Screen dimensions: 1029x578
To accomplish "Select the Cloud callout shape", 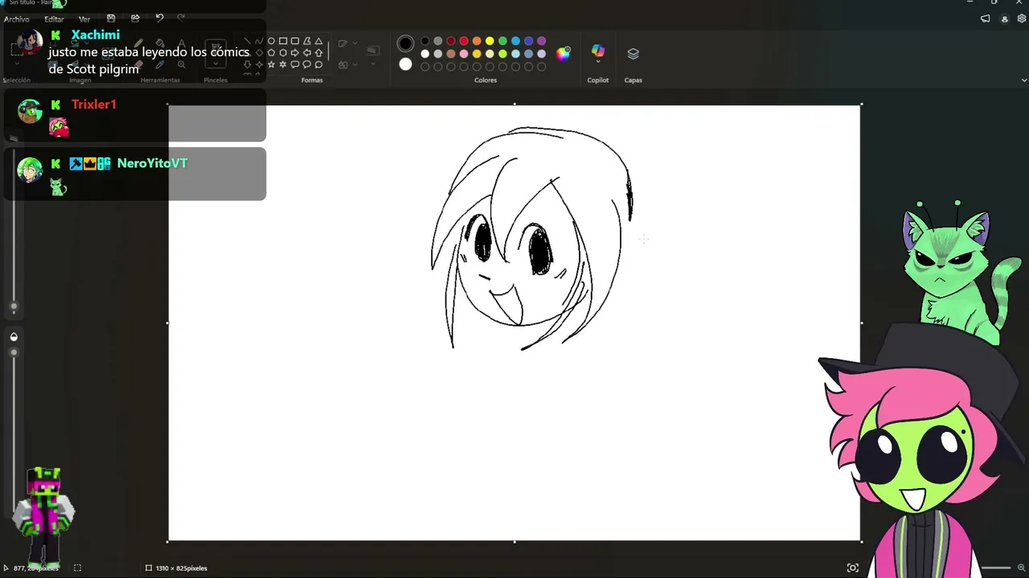I will (x=318, y=65).
